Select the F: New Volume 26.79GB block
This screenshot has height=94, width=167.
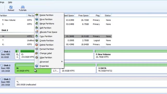(x=131, y=54)
